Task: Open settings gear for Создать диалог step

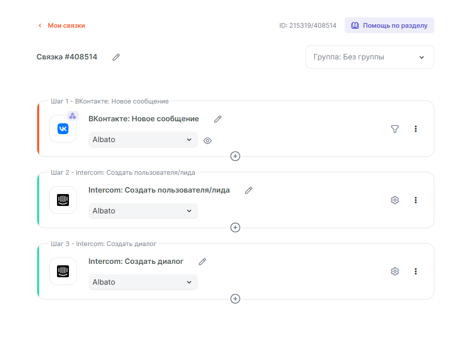Action: 395,272
